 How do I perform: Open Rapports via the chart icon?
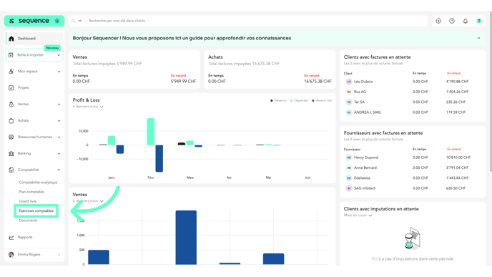pyautogui.click(x=11, y=237)
